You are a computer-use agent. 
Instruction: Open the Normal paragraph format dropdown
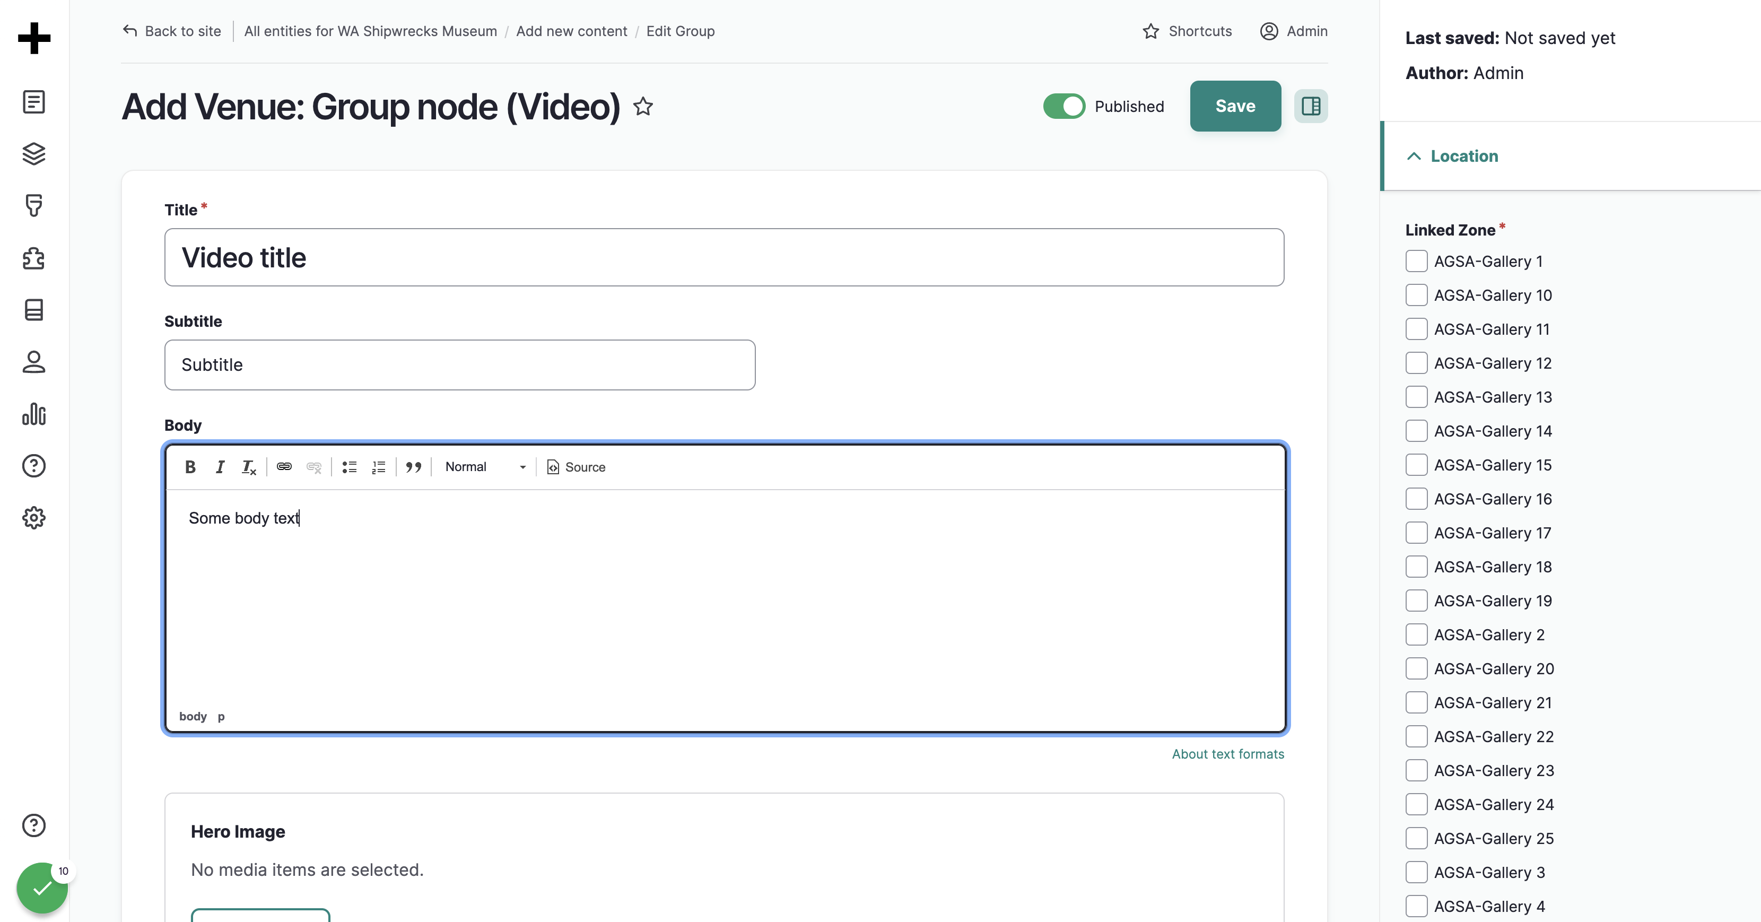point(485,467)
